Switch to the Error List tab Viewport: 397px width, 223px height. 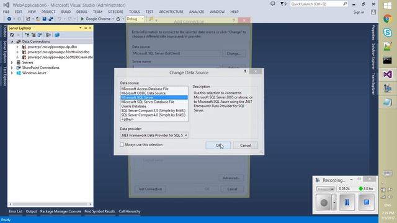(x=16, y=211)
